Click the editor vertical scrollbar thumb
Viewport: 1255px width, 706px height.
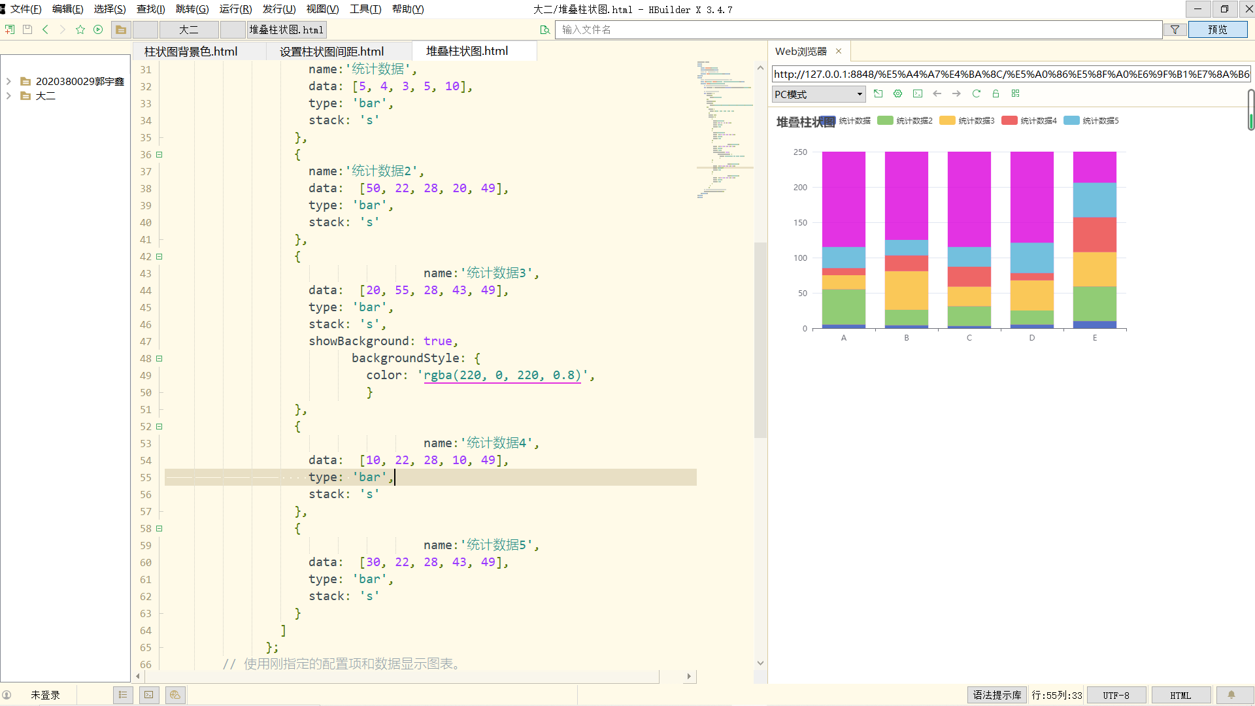pyautogui.click(x=760, y=340)
